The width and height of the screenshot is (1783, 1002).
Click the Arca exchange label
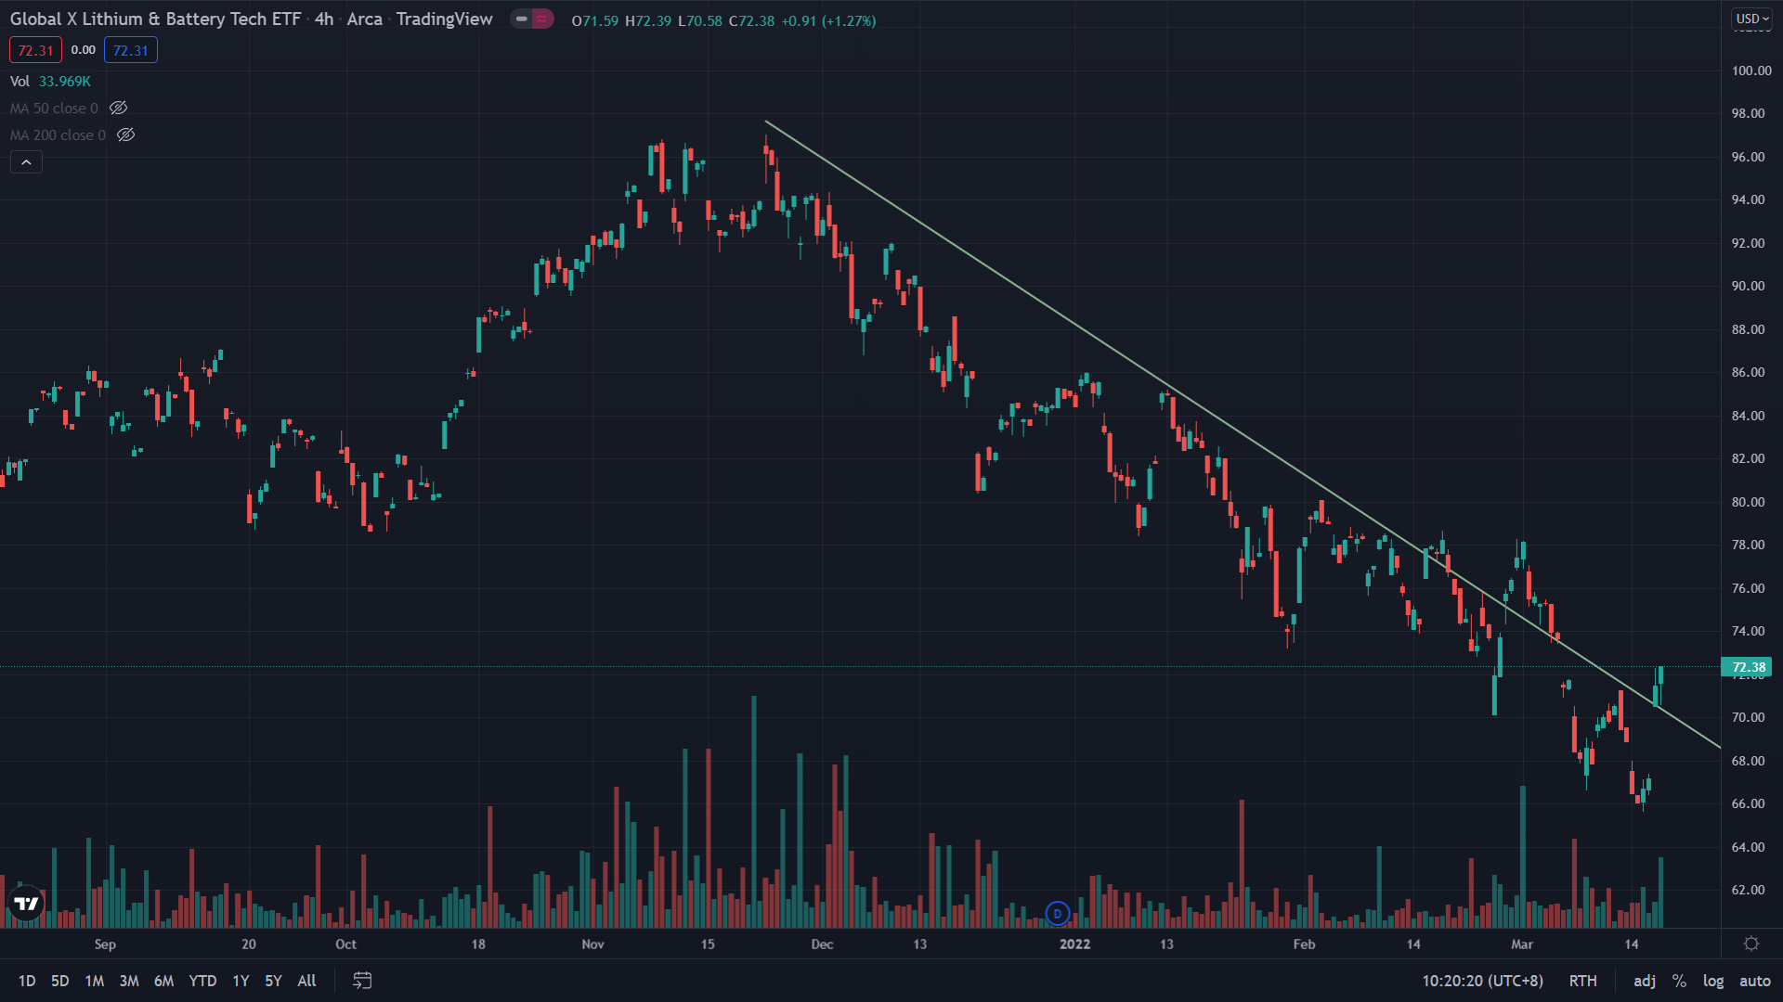click(364, 19)
